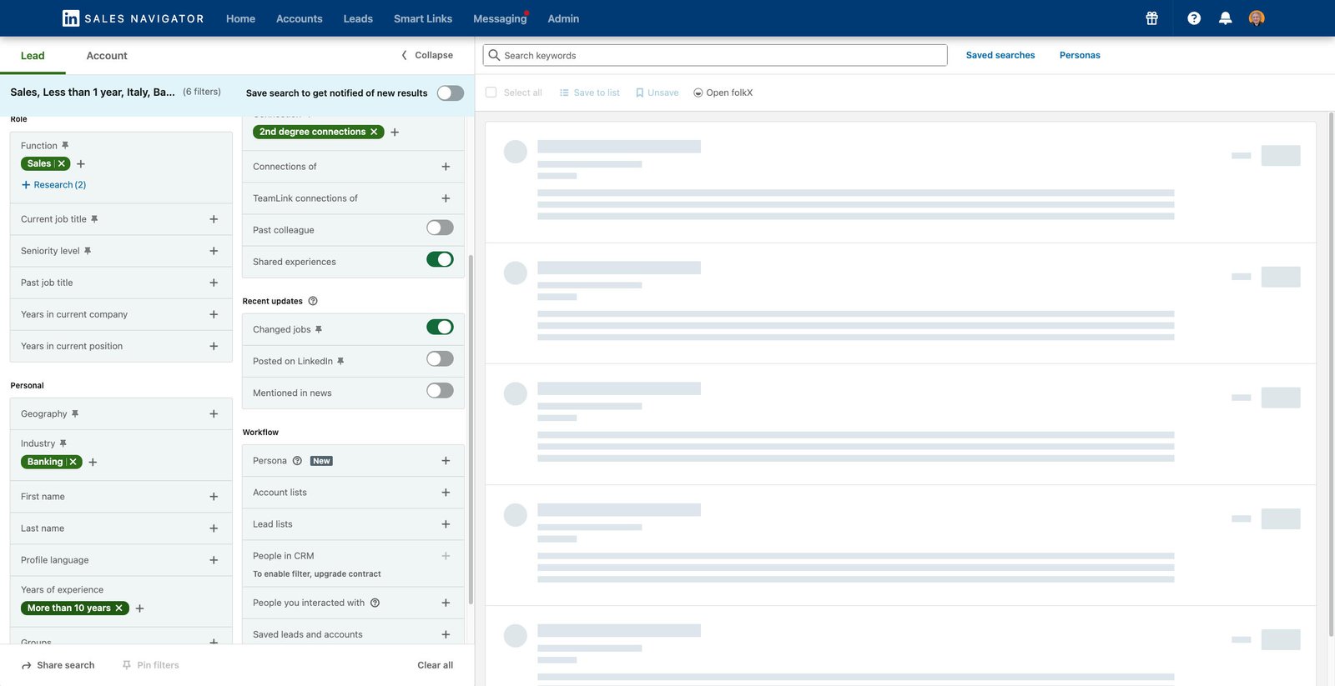
Task: Click Clear all filters
Action: click(x=436, y=665)
